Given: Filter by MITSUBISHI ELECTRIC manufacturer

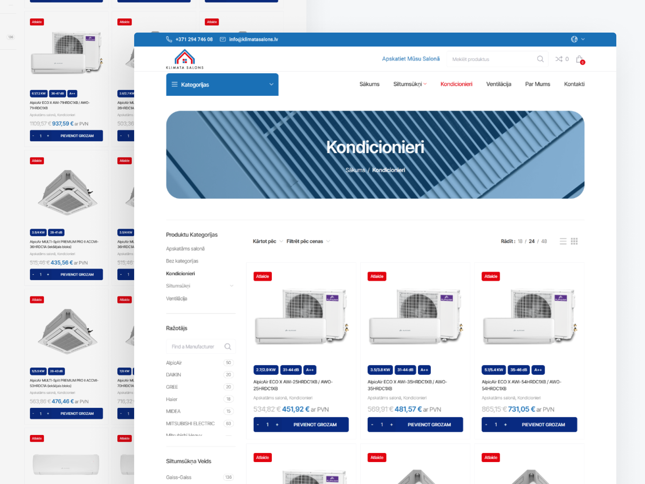Looking at the screenshot, I should tap(190, 423).
